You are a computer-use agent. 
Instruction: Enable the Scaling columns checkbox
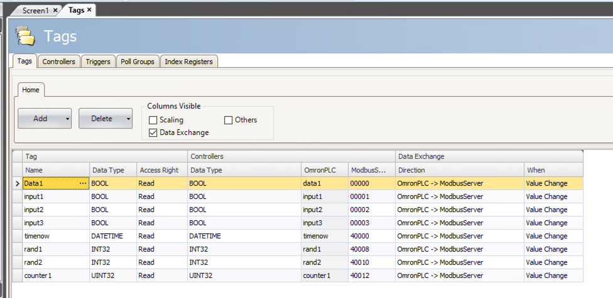point(153,120)
